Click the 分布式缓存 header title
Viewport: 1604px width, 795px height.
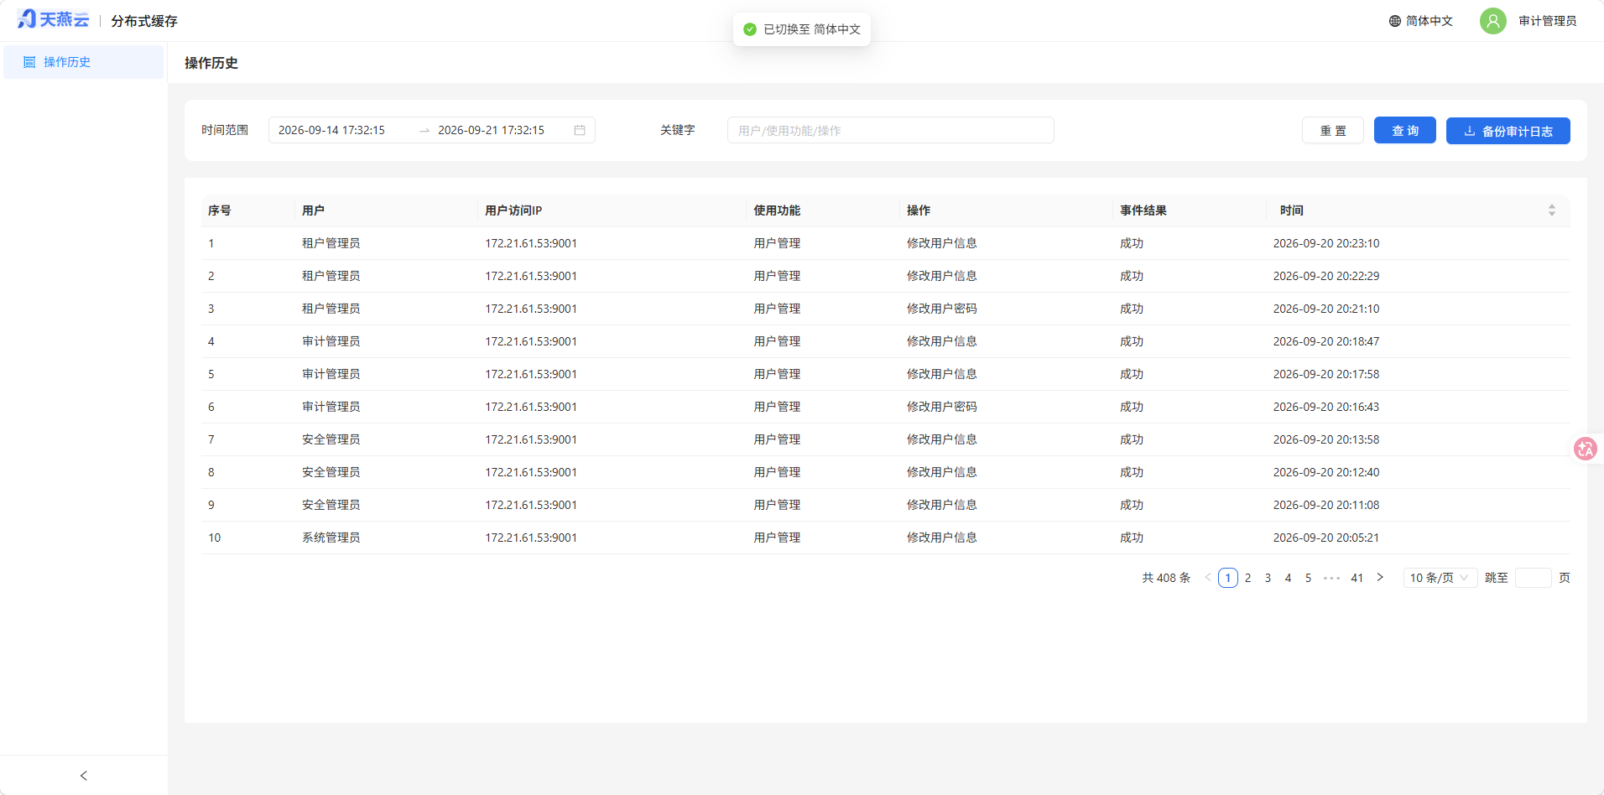pos(144,21)
